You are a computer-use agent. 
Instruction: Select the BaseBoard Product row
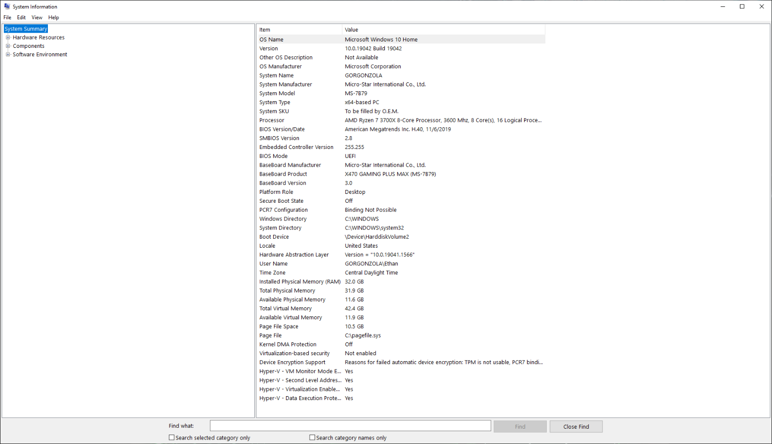401,174
